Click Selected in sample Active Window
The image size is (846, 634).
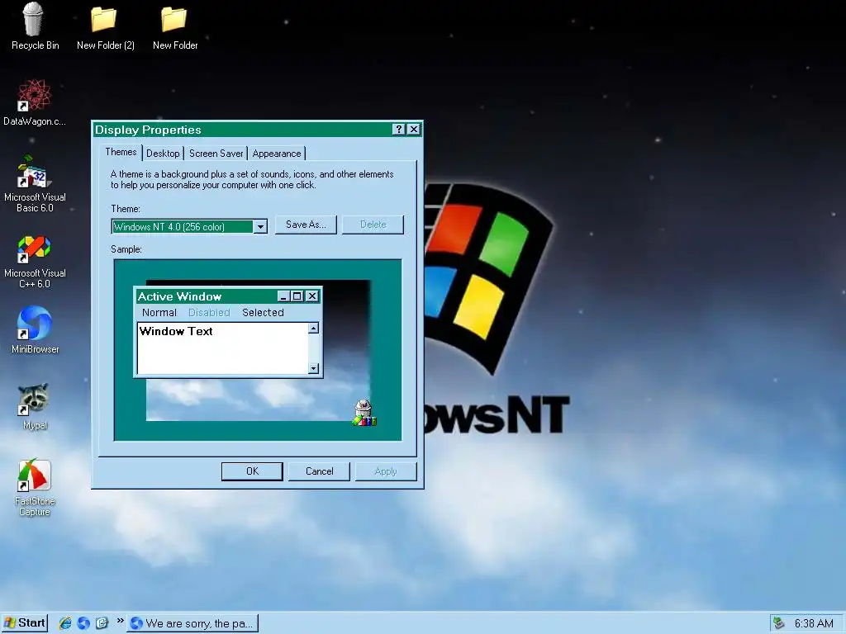pos(263,313)
